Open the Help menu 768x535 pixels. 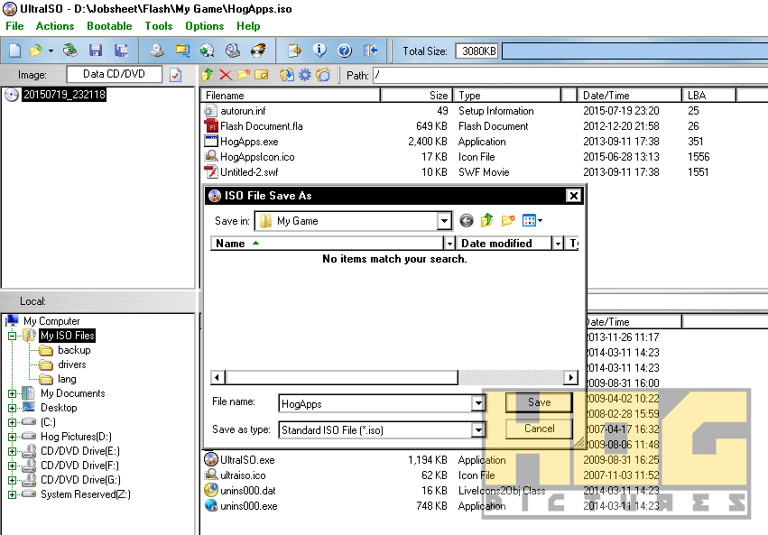click(x=248, y=26)
